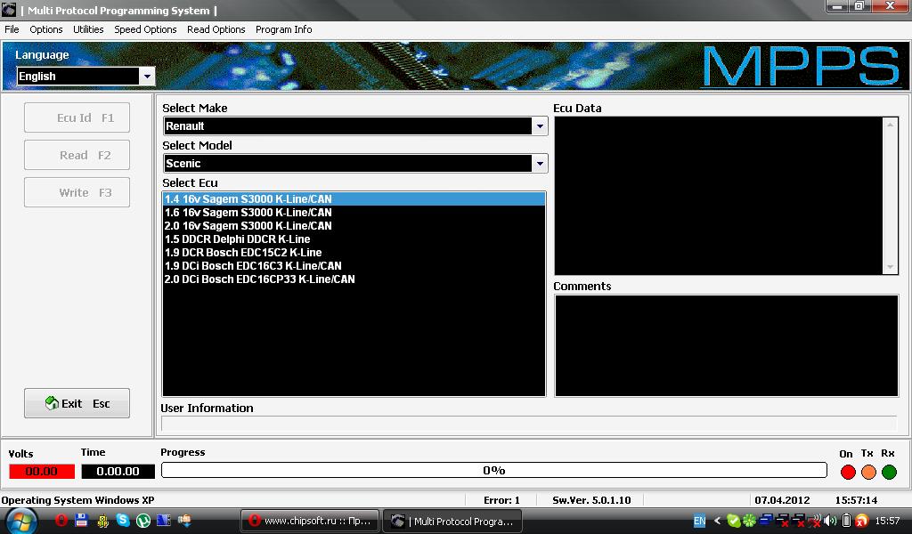Open the Read Options menu
The height and width of the screenshot is (534, 912).
(216, 29)
